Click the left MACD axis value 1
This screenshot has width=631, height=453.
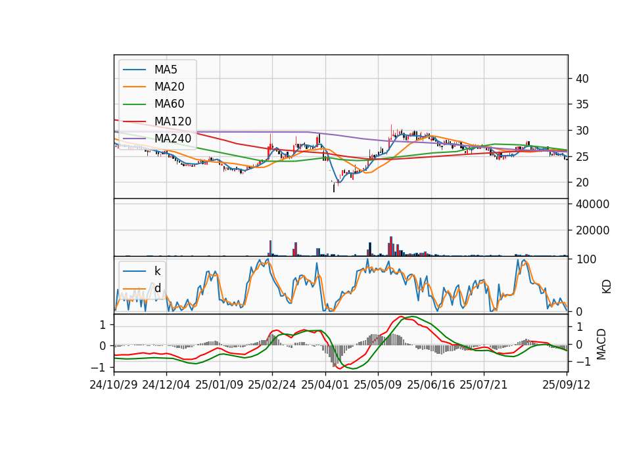[x=103, y=325]
